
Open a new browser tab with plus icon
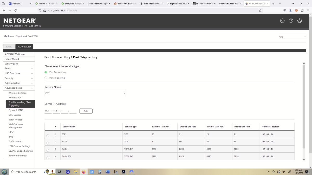click(273, 4)
